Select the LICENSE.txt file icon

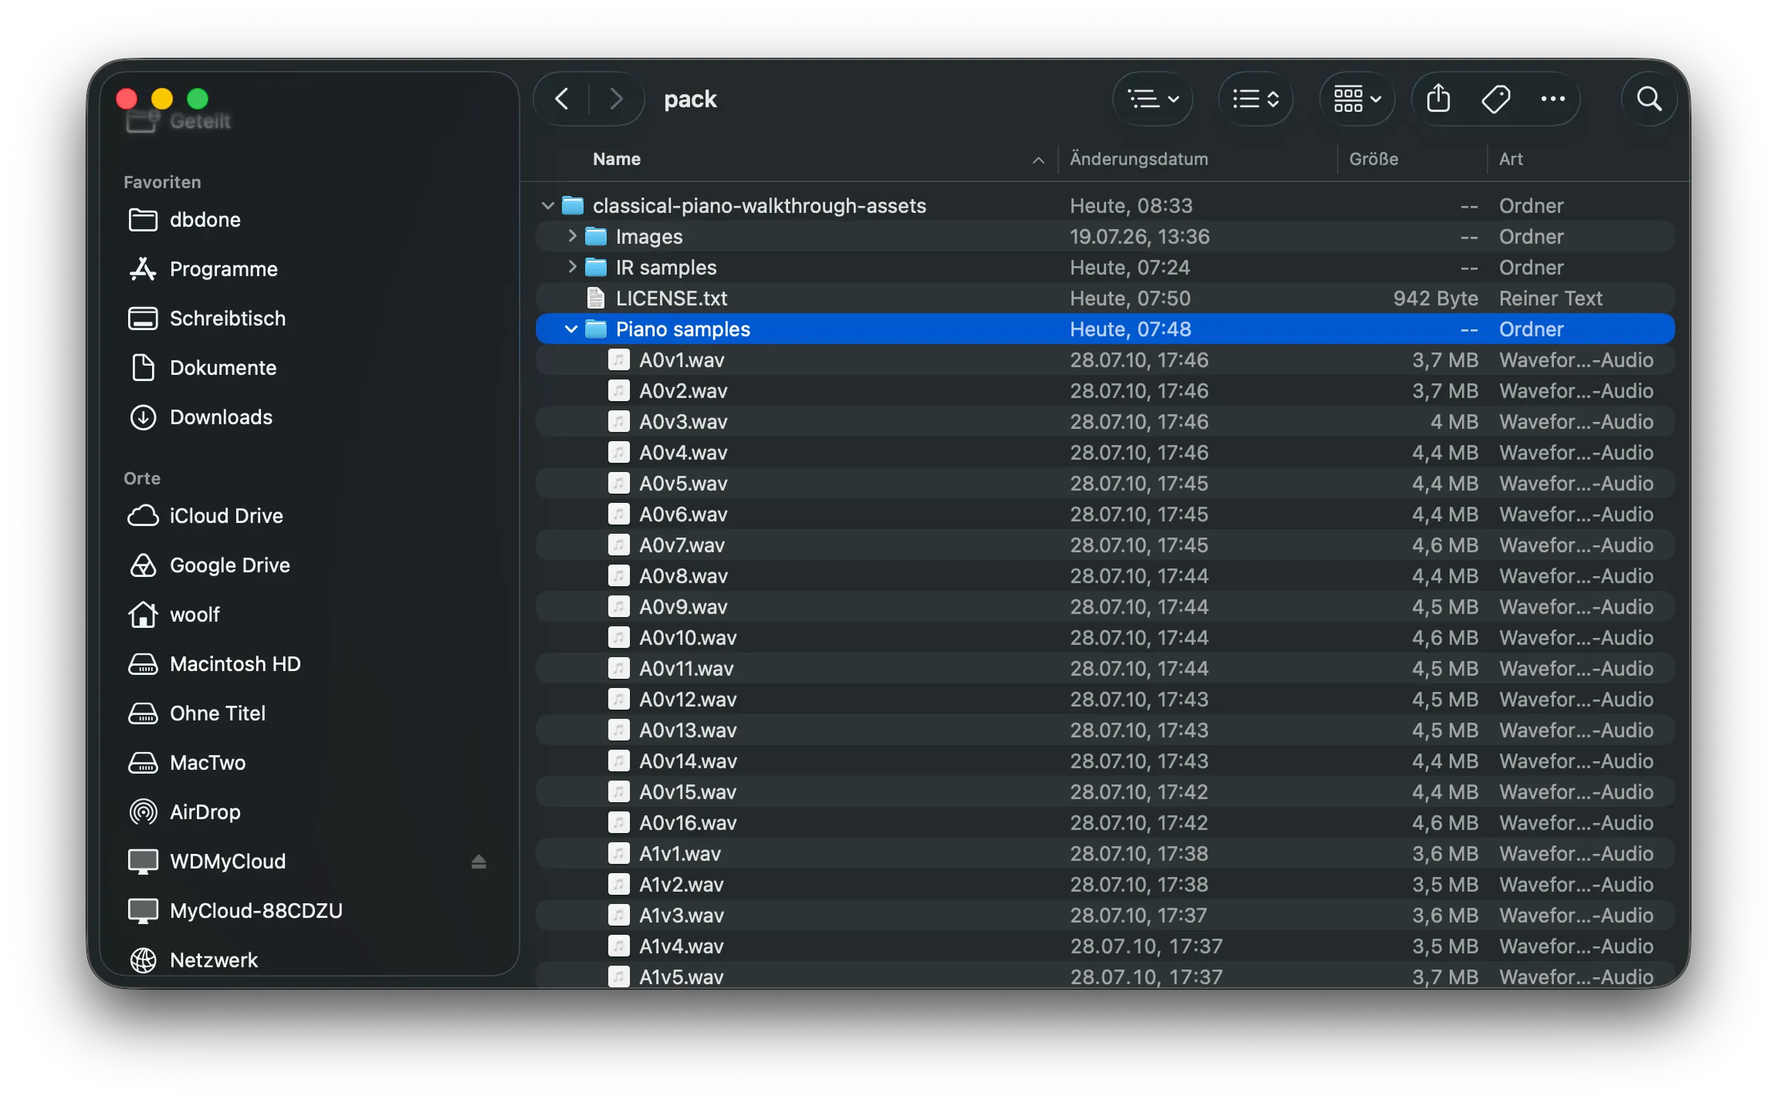595,298
